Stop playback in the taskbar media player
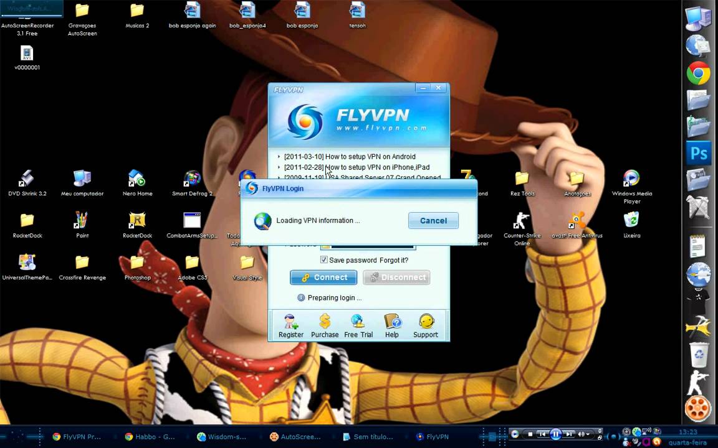Screen dimensions: 718x448 (530, 434)
